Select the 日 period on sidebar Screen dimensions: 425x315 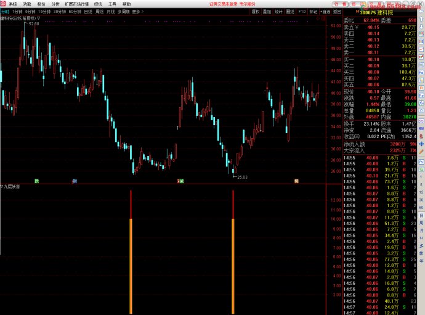[421, 215]
